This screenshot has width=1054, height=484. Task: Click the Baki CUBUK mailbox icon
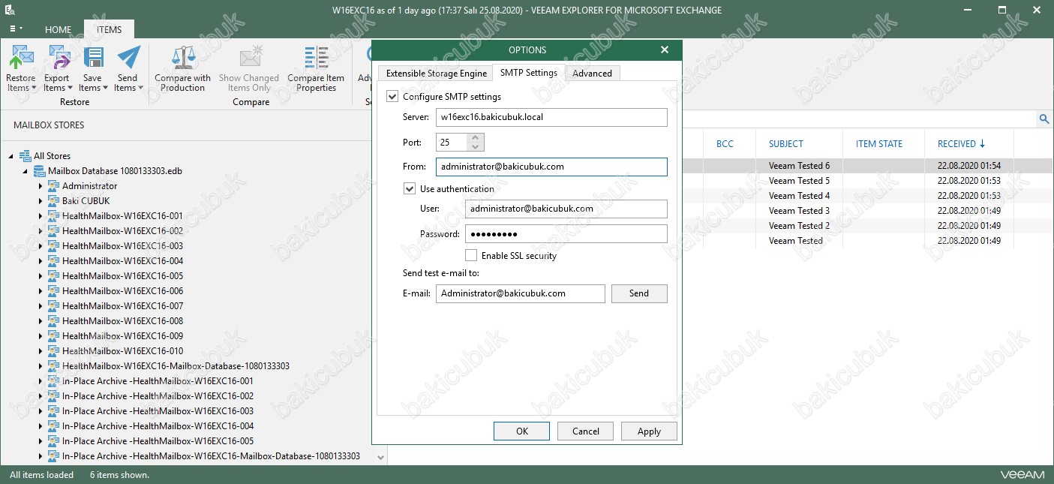pyautogui.click(x=53, y=201)
